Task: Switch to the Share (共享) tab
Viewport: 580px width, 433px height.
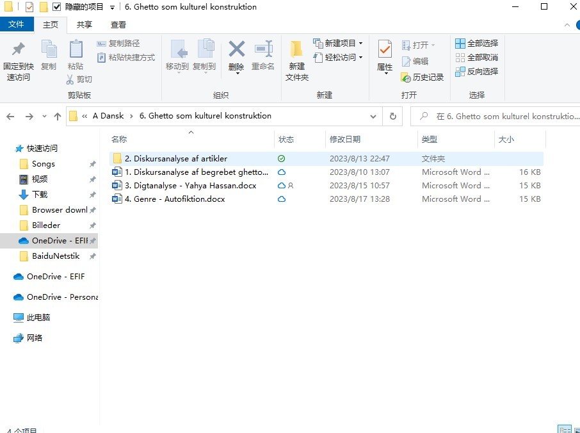Action: click(85, 24)
